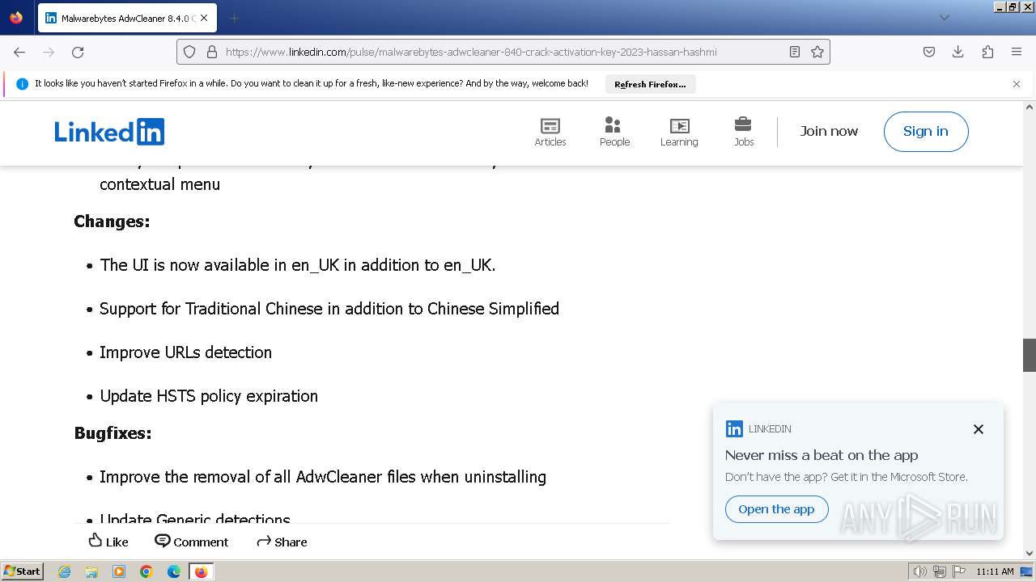Open the Windows Start menu
1036x582 pixels.
point(23,571)
